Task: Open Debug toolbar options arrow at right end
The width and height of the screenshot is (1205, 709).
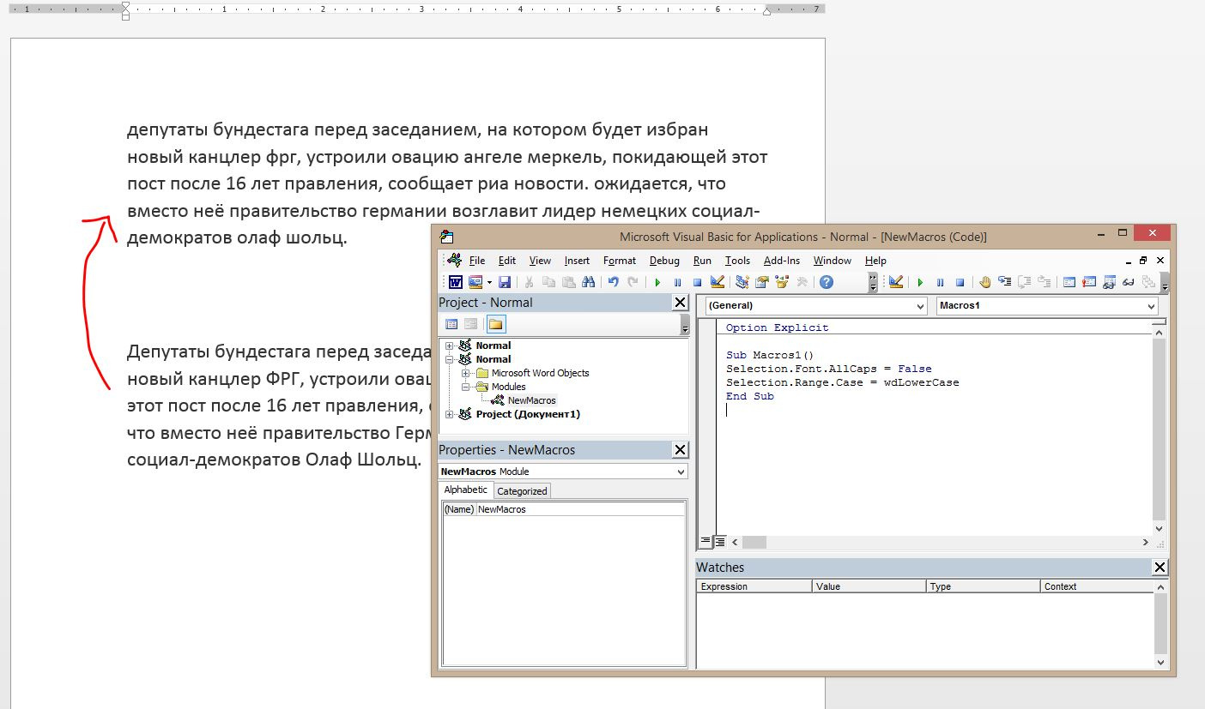Action: [x=1166, y=282]
